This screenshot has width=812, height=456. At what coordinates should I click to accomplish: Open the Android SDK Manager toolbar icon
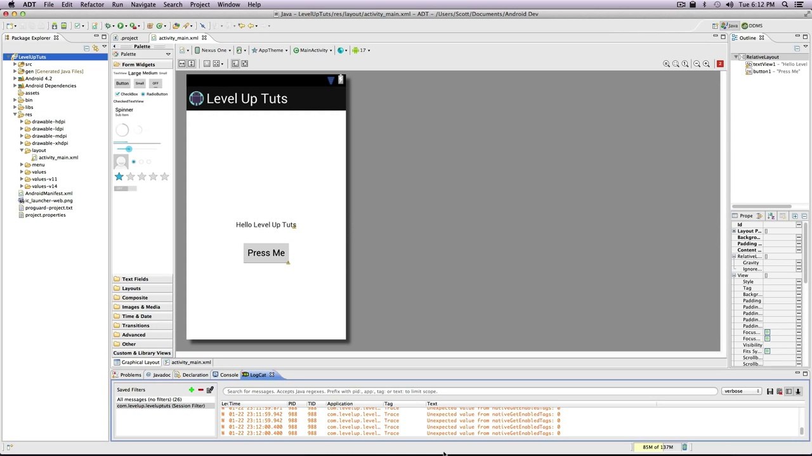[x=54, y=26]
